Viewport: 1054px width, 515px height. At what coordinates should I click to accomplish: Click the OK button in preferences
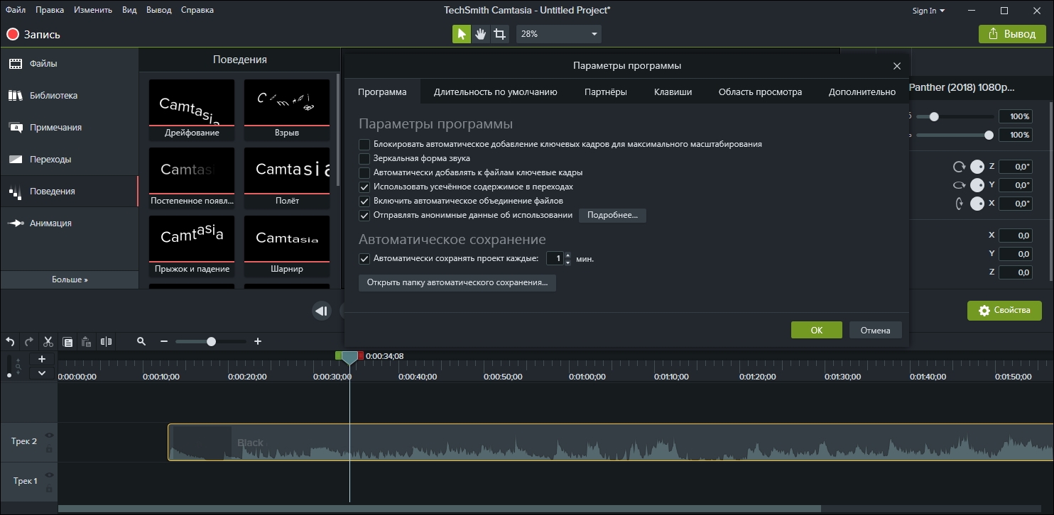coord(816,330)
